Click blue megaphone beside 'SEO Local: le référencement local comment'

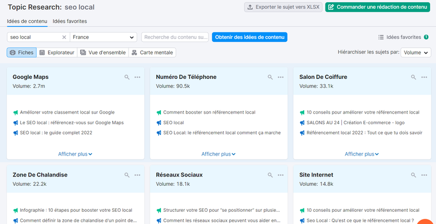(x=159, y=133)
